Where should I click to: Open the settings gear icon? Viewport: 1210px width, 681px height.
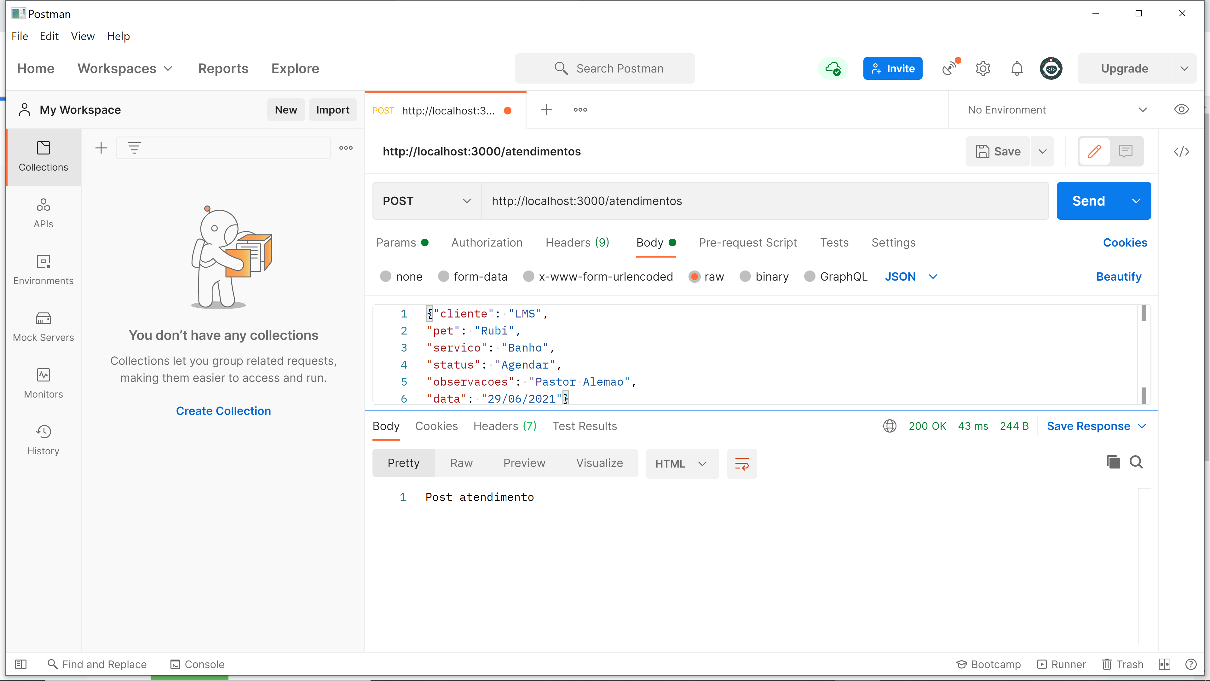[x=983, y=69]
